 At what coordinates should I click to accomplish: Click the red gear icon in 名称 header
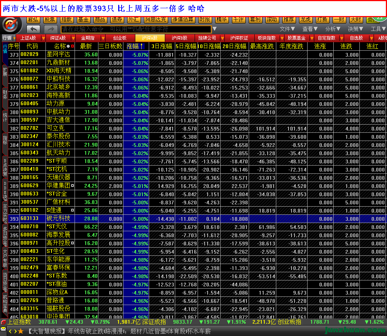pos(72,46)
